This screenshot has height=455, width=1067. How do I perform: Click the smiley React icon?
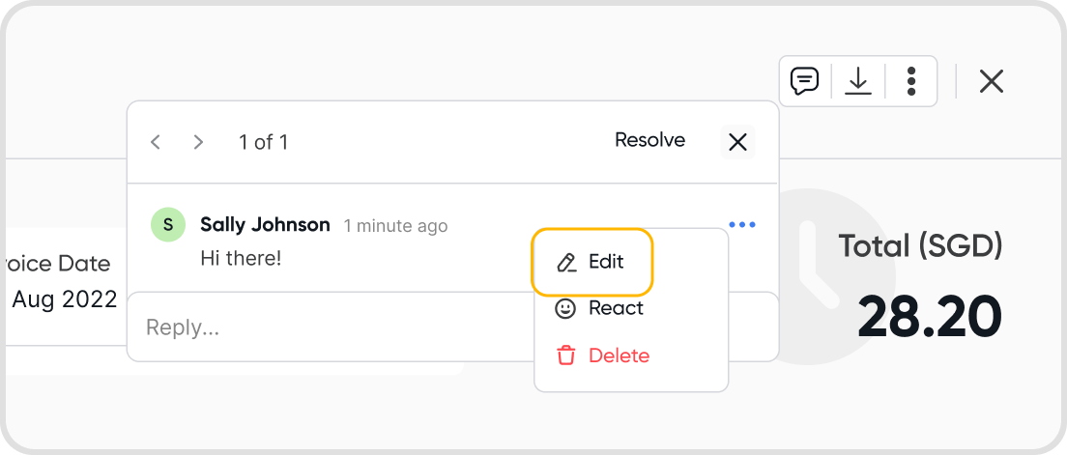coord(565,308)
